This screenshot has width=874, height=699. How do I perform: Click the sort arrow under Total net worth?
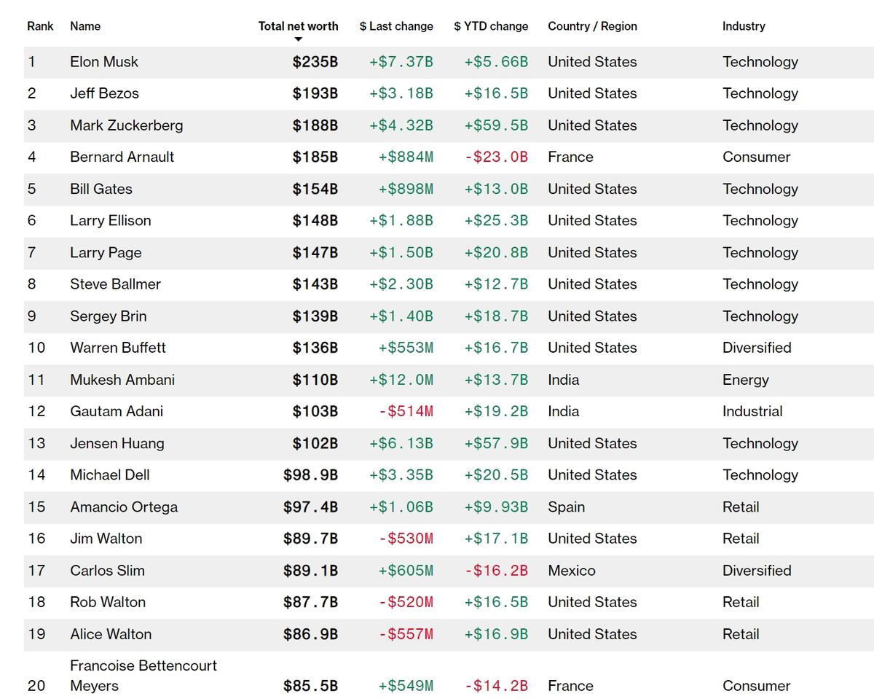298,39
